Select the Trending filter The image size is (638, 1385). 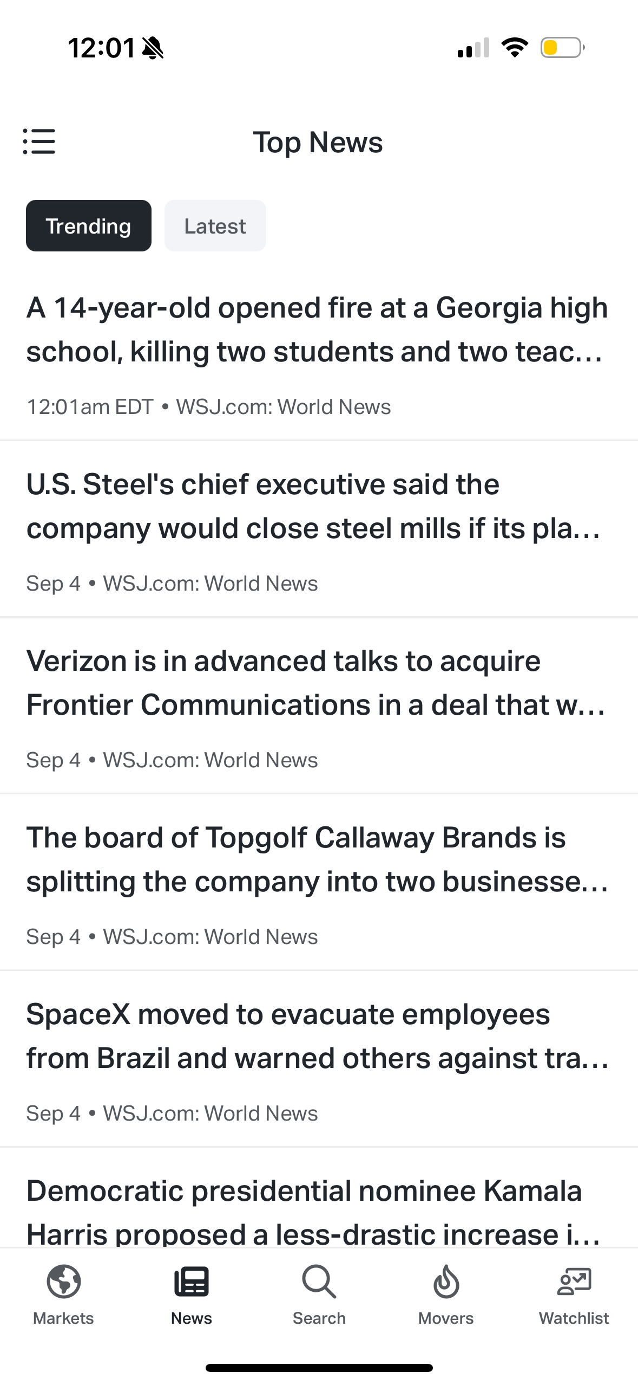(x=89, y=226)
